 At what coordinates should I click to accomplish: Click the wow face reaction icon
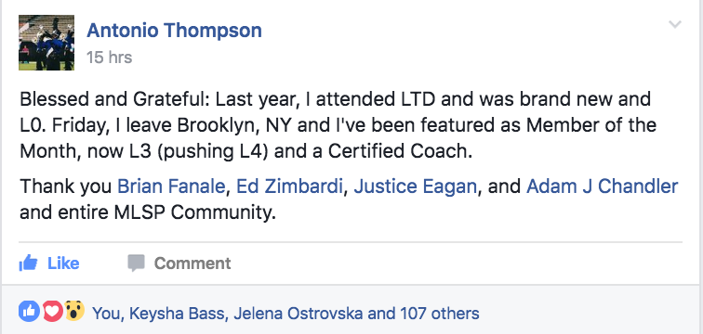(x=74, y=311)
